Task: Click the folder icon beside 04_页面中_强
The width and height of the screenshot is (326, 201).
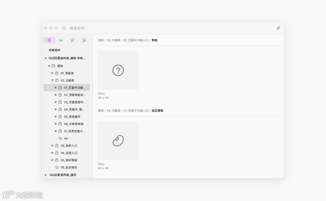Action: [x=60, y=109]
